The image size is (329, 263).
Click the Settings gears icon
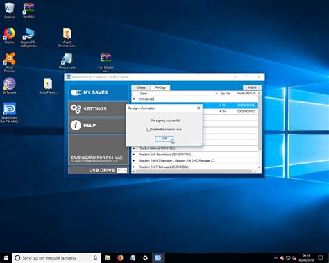click(x=76, y=109)
